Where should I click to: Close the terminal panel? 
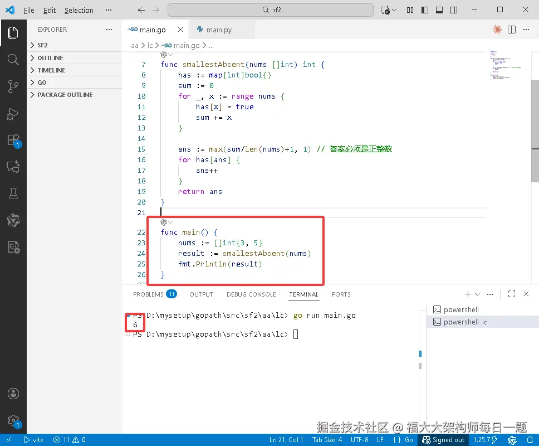[526, 294]
